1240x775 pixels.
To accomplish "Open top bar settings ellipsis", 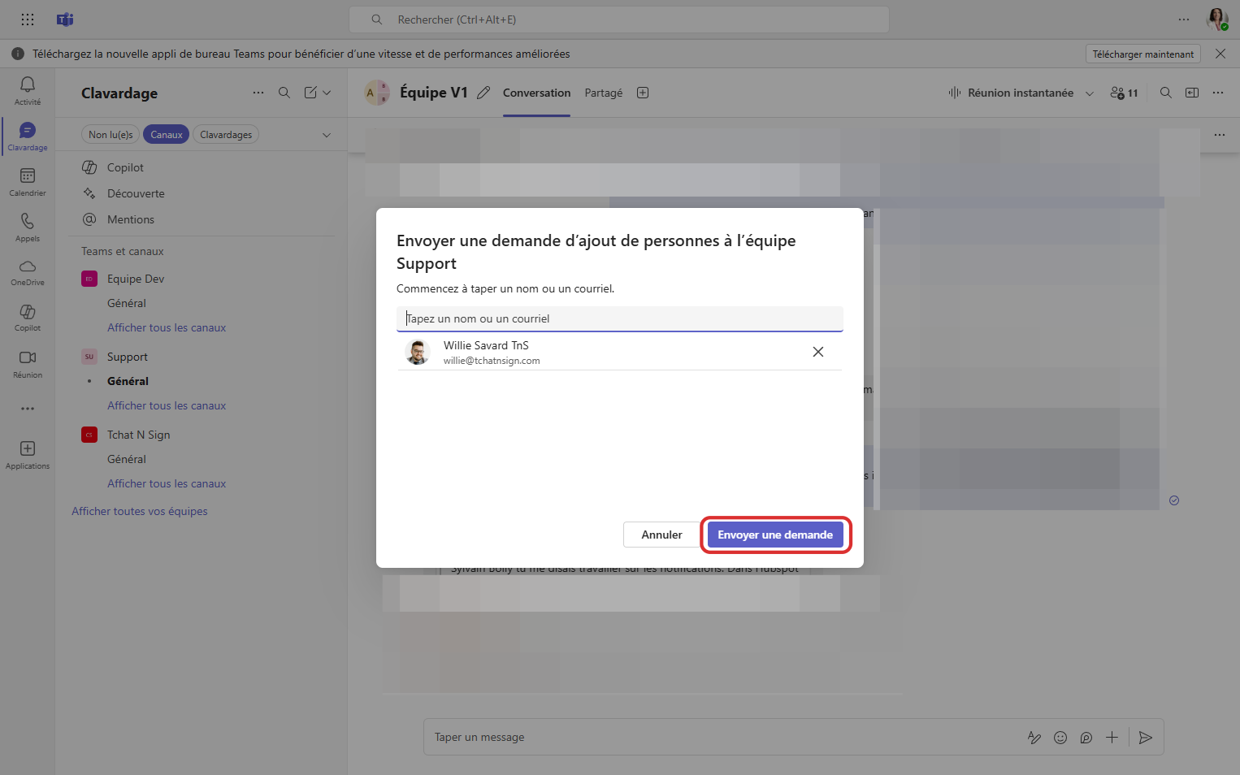I will (x=1184, y=19).
